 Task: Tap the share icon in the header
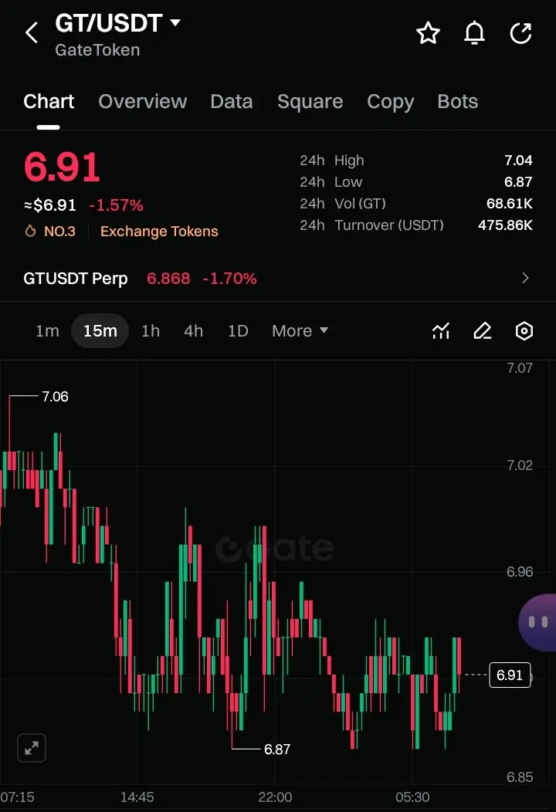520,33
